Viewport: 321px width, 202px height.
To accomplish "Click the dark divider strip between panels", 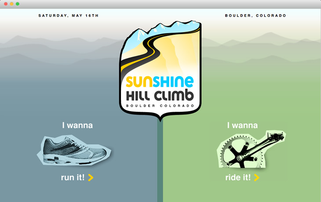I will [x=160, y=161].
